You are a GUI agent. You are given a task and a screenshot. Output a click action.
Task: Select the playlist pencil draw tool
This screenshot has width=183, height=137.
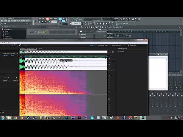tap(85, 27)
